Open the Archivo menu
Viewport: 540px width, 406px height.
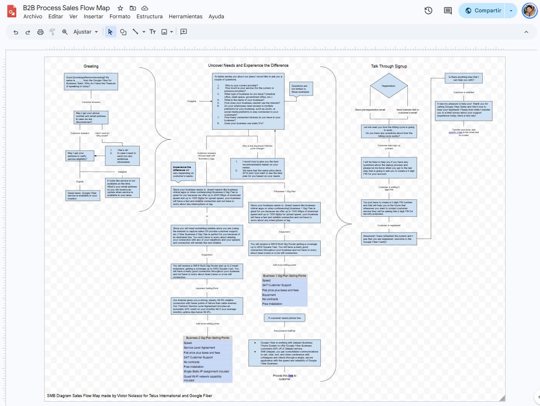point(33,17)
